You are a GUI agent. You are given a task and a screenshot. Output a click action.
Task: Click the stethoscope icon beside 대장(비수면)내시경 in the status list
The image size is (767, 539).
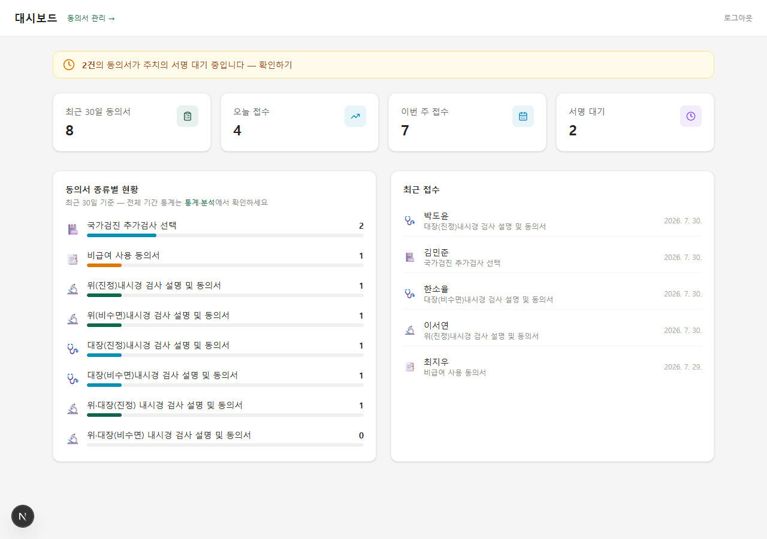click(x=73, y=378)
